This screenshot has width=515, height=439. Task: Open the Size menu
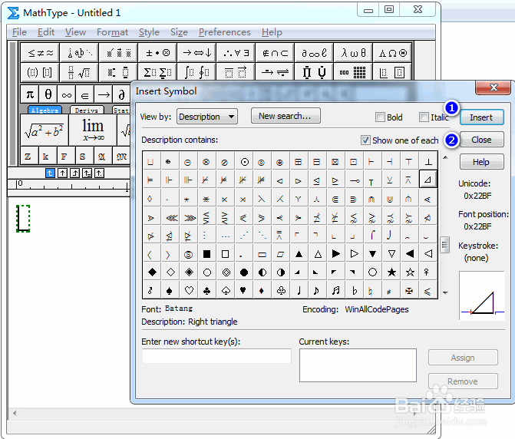click(x=179, y=32)
